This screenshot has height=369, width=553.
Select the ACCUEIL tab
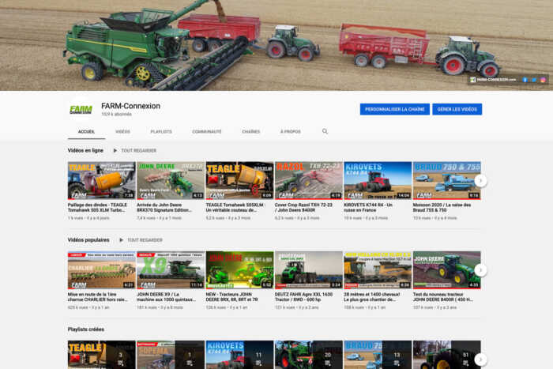[x=86, y=132]
